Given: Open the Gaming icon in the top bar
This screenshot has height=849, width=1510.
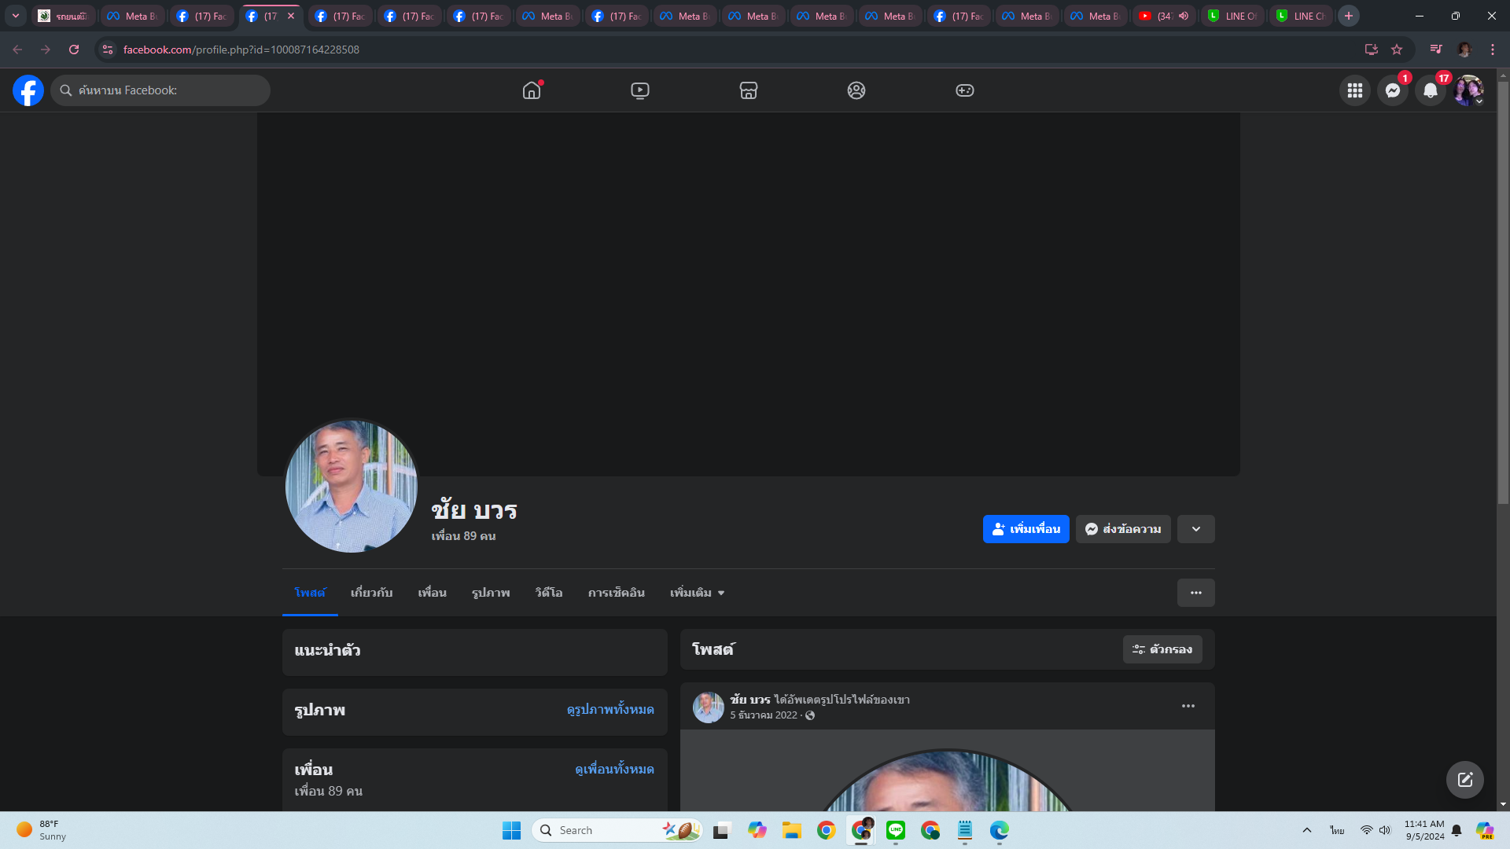Looking at the screenshot, I should [x=964, y=90].
